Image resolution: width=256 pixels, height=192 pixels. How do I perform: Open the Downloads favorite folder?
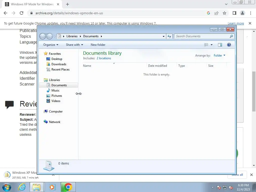[x=59, y=64]
